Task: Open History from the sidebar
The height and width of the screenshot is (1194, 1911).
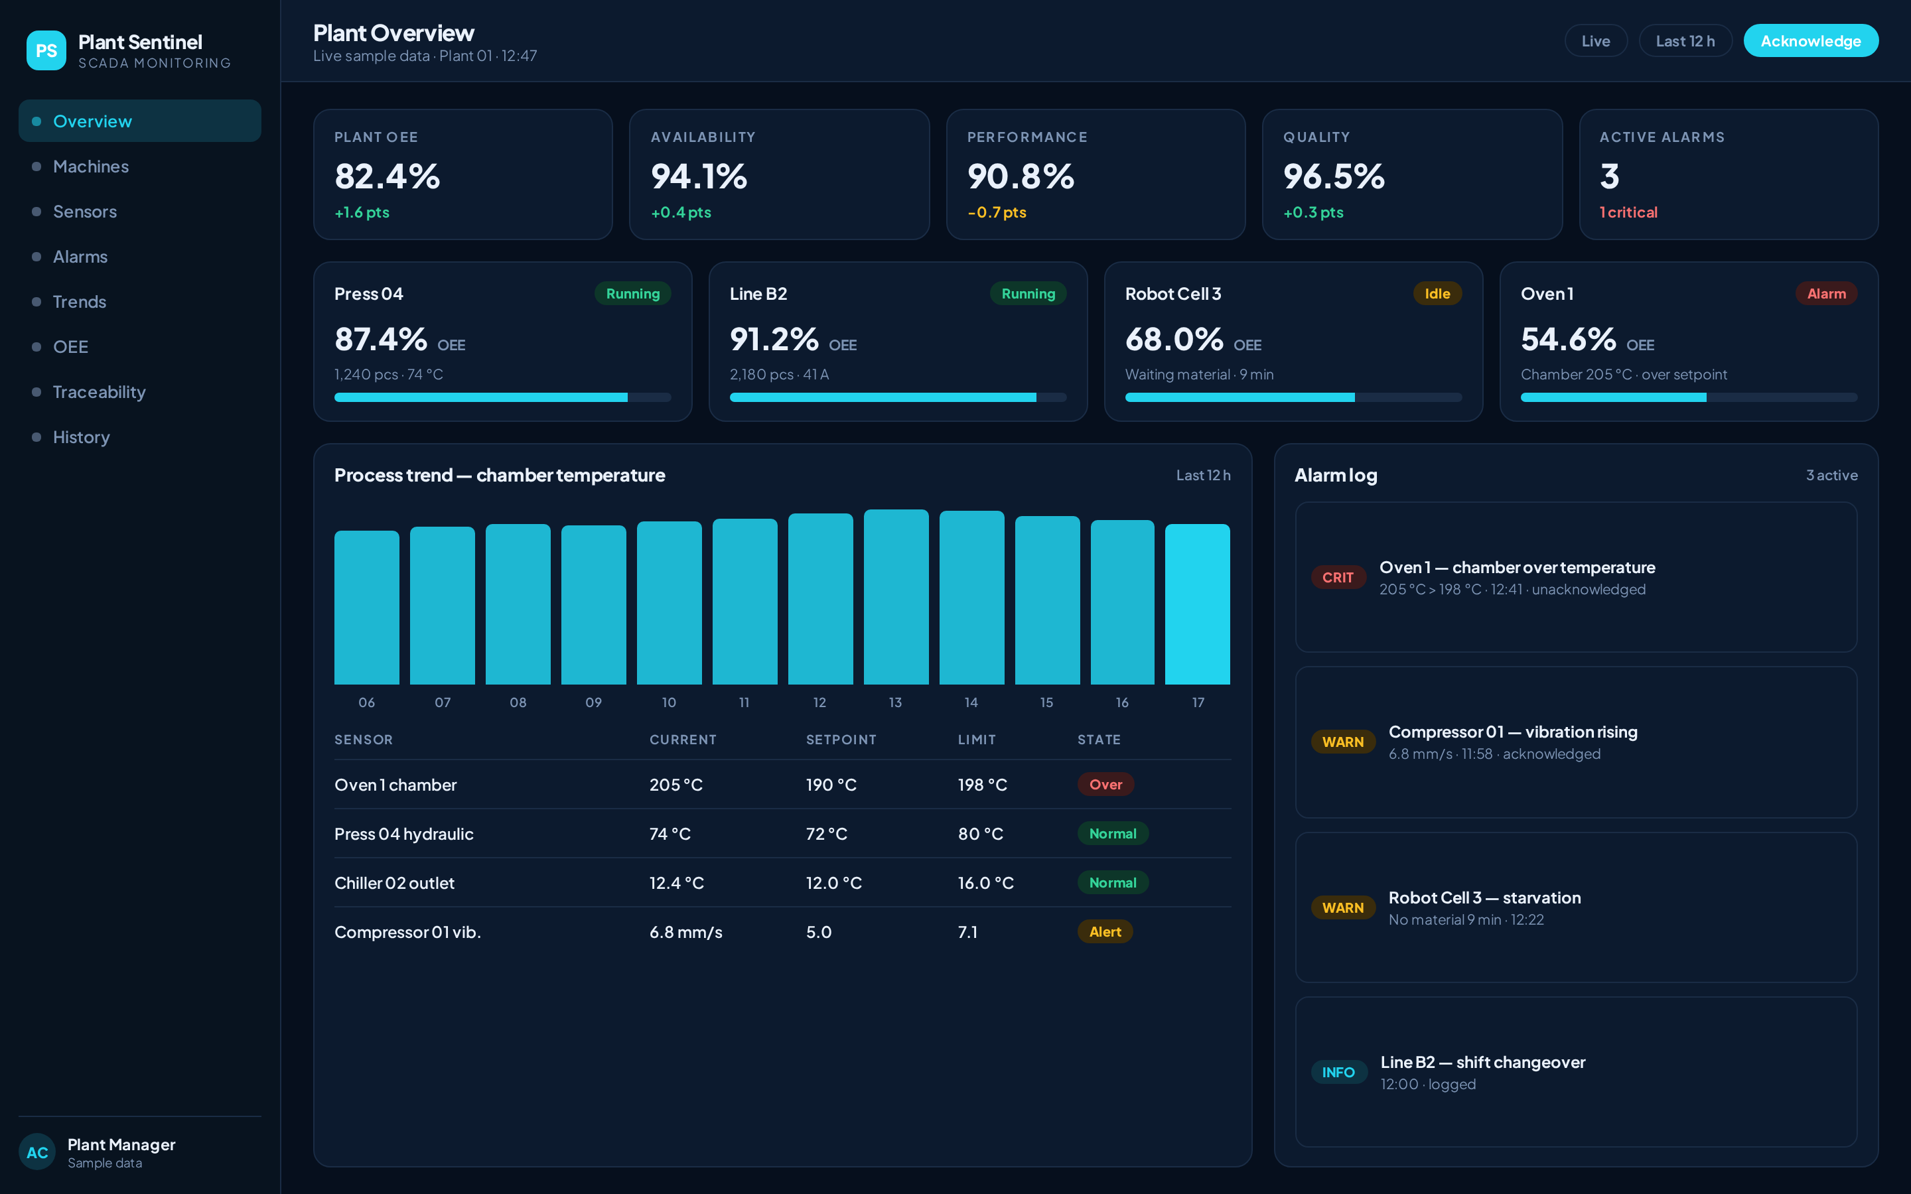Action: pyautogui.click(x=140, y=436)
